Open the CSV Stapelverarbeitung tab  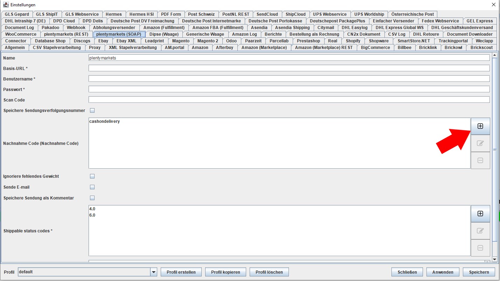pyautogui.click(x=56, y=48)
